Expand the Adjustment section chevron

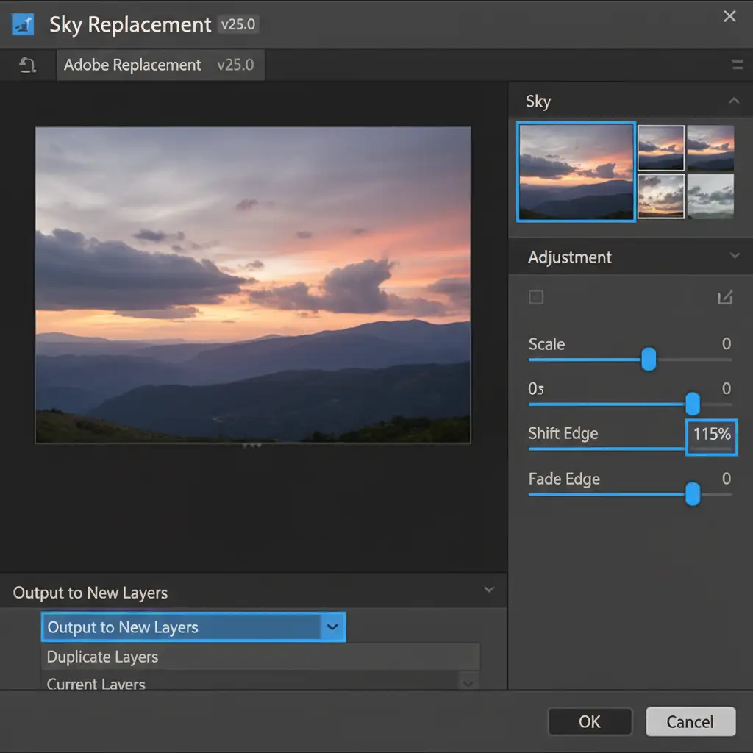733,257
